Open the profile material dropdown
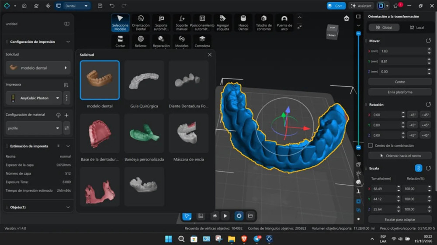This screenshot has height=245, width=437. coord(34,128)
